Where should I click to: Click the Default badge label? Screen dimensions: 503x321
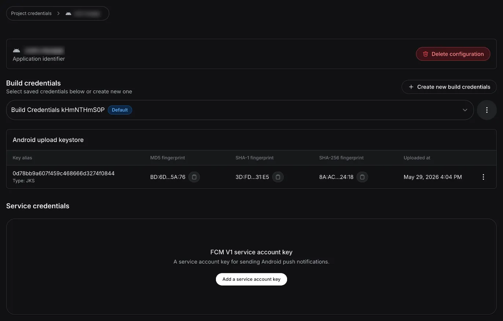120,110
